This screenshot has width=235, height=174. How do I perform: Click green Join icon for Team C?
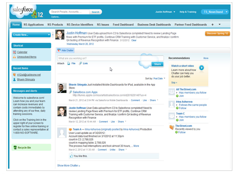pos(177,120)
